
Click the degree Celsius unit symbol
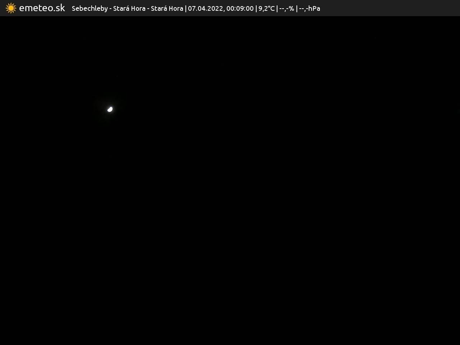pyautogui.click(x=271, y=8)
